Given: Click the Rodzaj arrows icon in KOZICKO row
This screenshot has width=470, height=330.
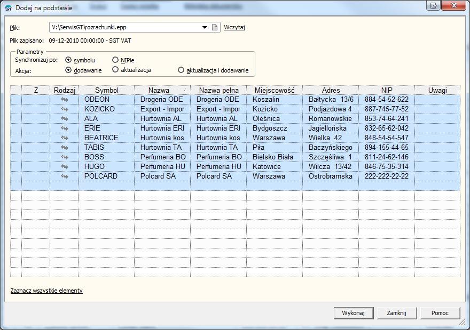Looking at the screenshot, I should coord(65,109).
